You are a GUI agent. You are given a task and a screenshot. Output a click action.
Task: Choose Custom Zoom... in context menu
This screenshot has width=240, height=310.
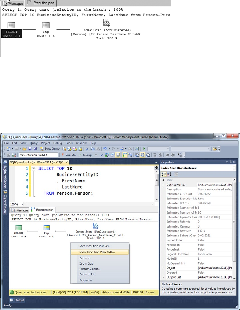coord(100,269)
